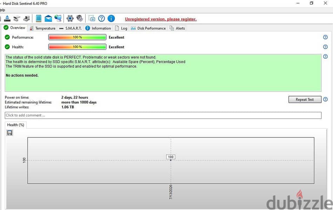The image size is (333, 210).
Task: Click the Repeat Test button
Action: (305, 100)
